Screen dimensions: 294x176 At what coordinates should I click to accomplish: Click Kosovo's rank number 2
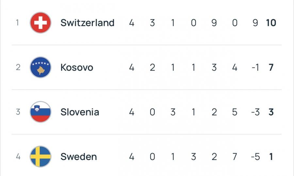coord(18,68)
